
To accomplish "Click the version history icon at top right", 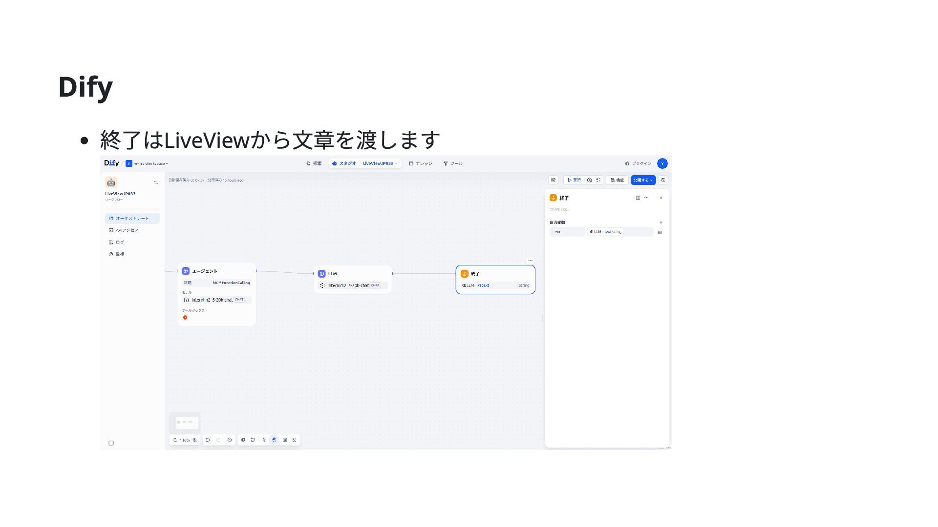I will tap(663, 180).
